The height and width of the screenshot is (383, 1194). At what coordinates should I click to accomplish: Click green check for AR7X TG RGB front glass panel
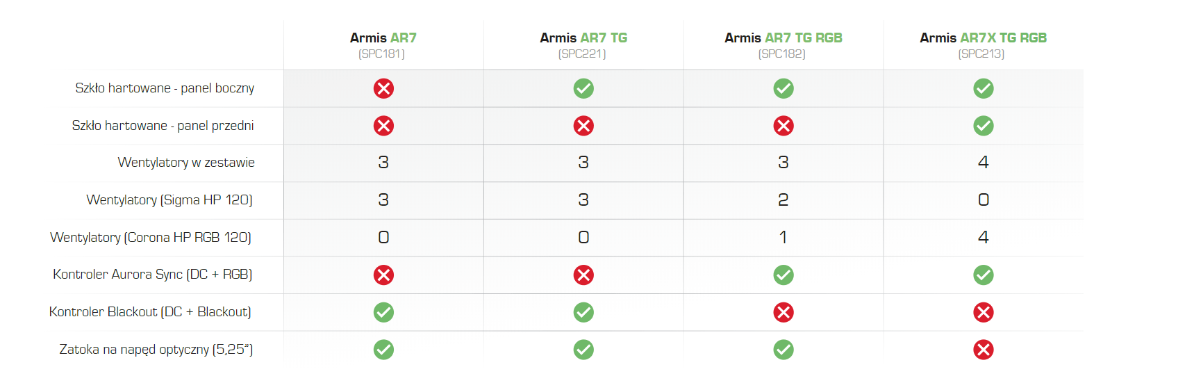[x=984, y=126]
